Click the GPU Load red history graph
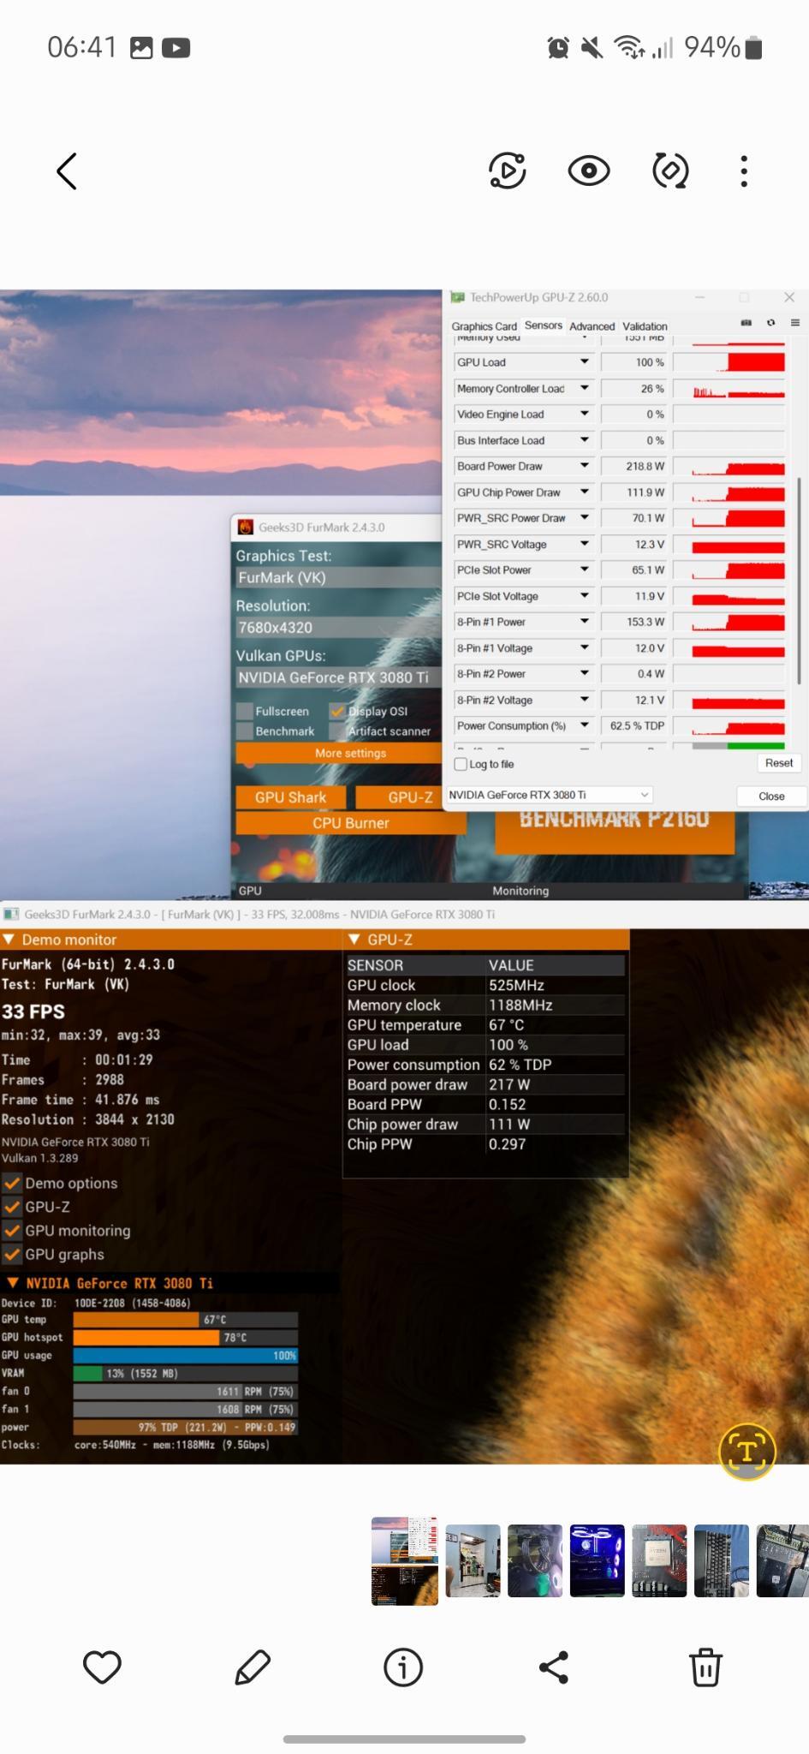 click(729, 362)
